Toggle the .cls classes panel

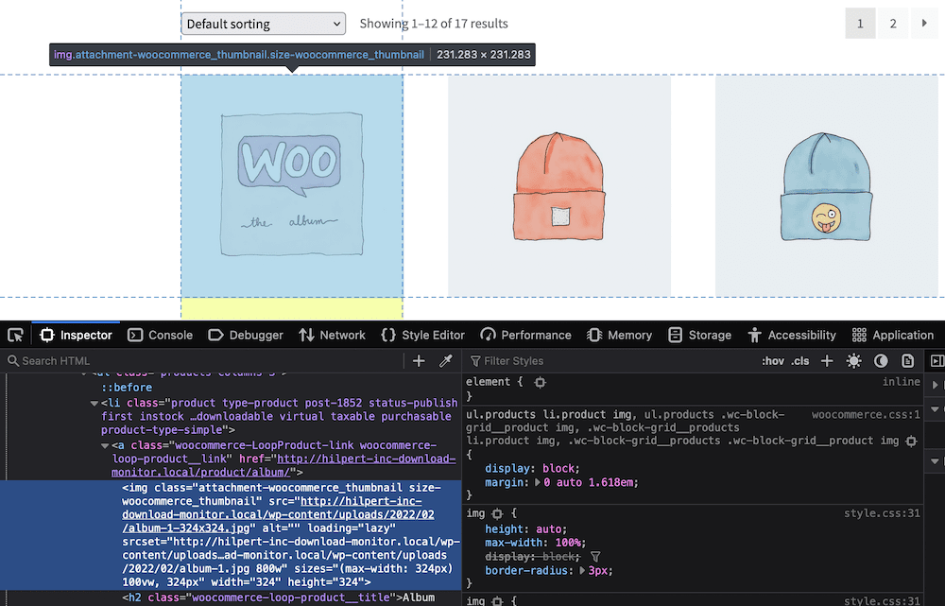tap(800, 361)
